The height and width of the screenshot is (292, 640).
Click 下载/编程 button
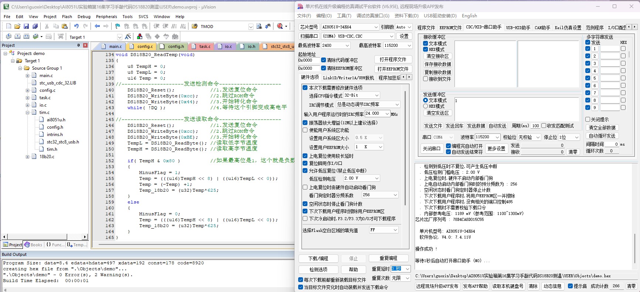tap(318, 258)
